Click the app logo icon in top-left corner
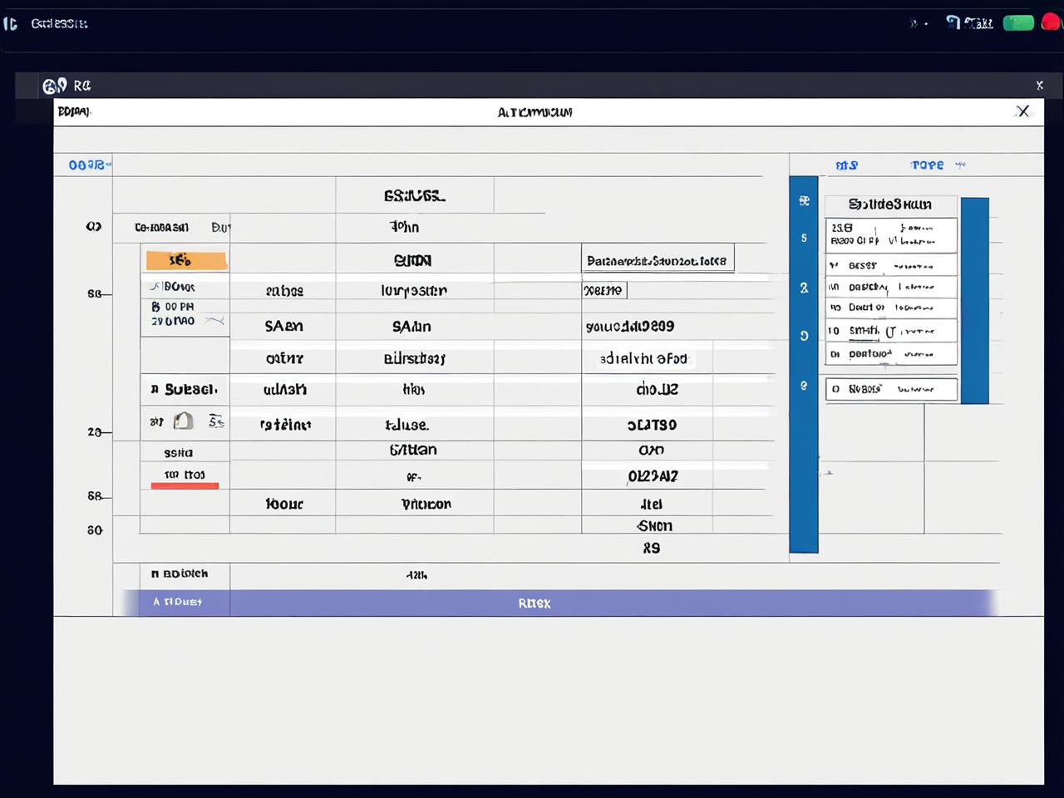Image resolution: width=1064 pixels, height=798 pixels. tap(10, 23)
